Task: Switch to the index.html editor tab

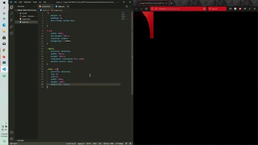Action: [46, 6]
